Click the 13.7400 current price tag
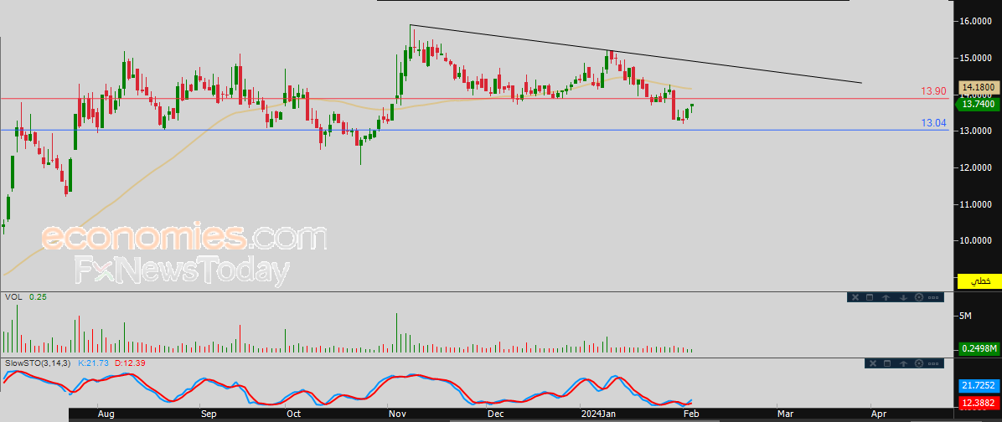The height and width of the screenshot is (422, 1002). [978, 104]
